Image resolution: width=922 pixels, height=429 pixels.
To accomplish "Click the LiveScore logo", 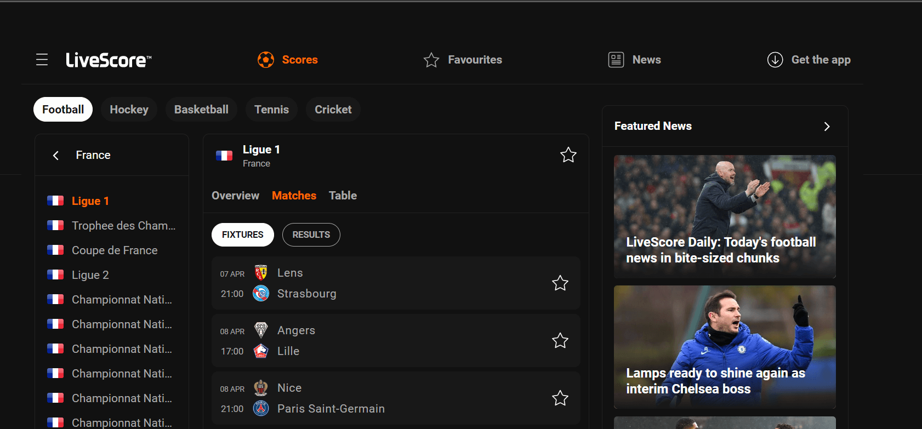I will click(109, 60).
